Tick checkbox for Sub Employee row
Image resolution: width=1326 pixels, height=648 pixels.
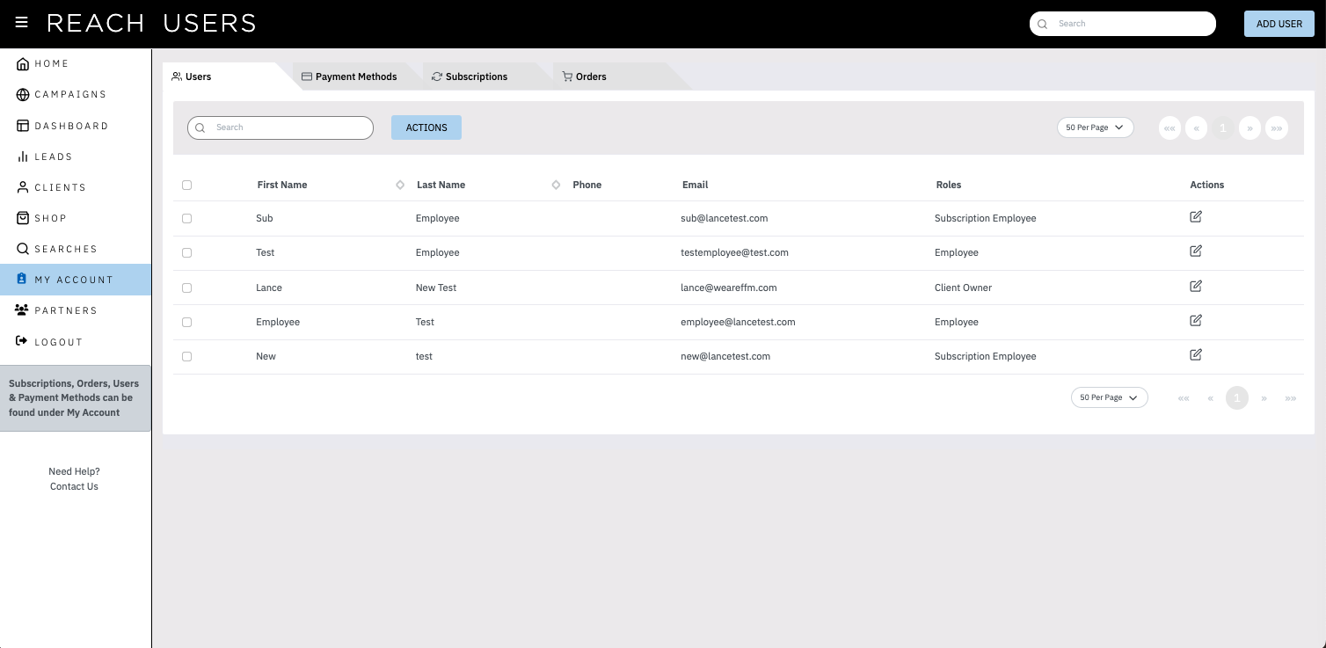click(x=186, y=218)
